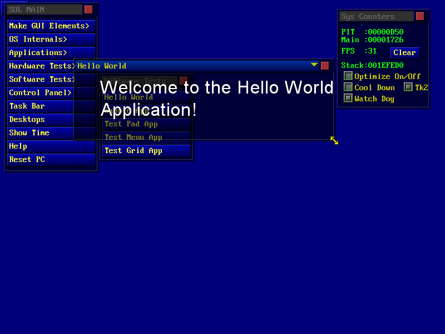Screen dimensions: 445x334
Task: Click the FPS :31 readout
Action: pos(359,51)
